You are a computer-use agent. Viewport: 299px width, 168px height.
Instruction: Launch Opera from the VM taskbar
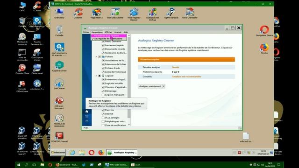point(92,153)
